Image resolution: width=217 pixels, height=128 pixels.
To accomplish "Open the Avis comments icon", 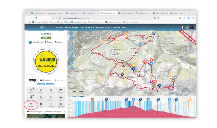I will click(x=51, y=90).
